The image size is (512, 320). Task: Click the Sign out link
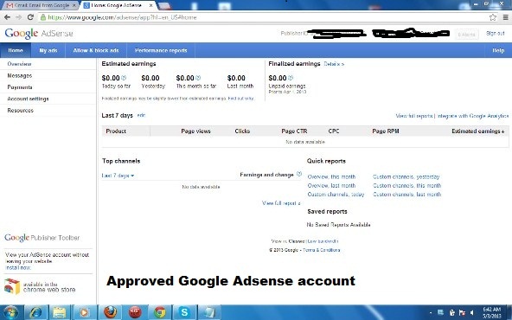495,34
